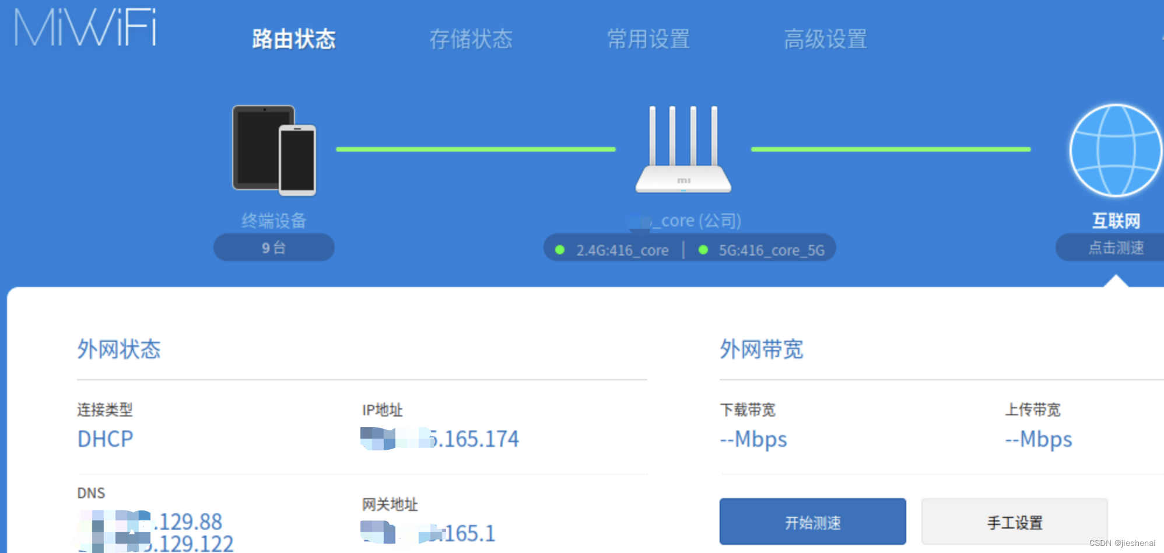Viewport: 1164px width, 553px height.
Task: Click the 上传带宽 label
Action: tap(1033, 409)
